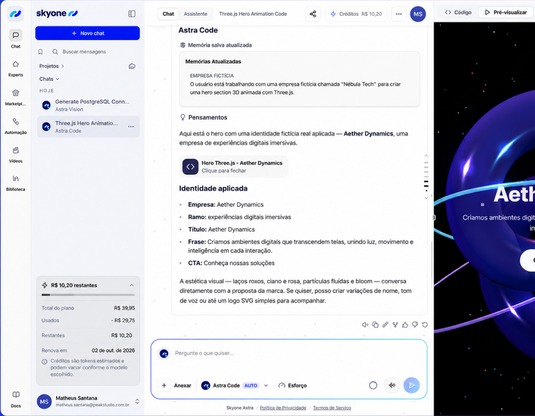Copy the assistant response

[375, 325]
